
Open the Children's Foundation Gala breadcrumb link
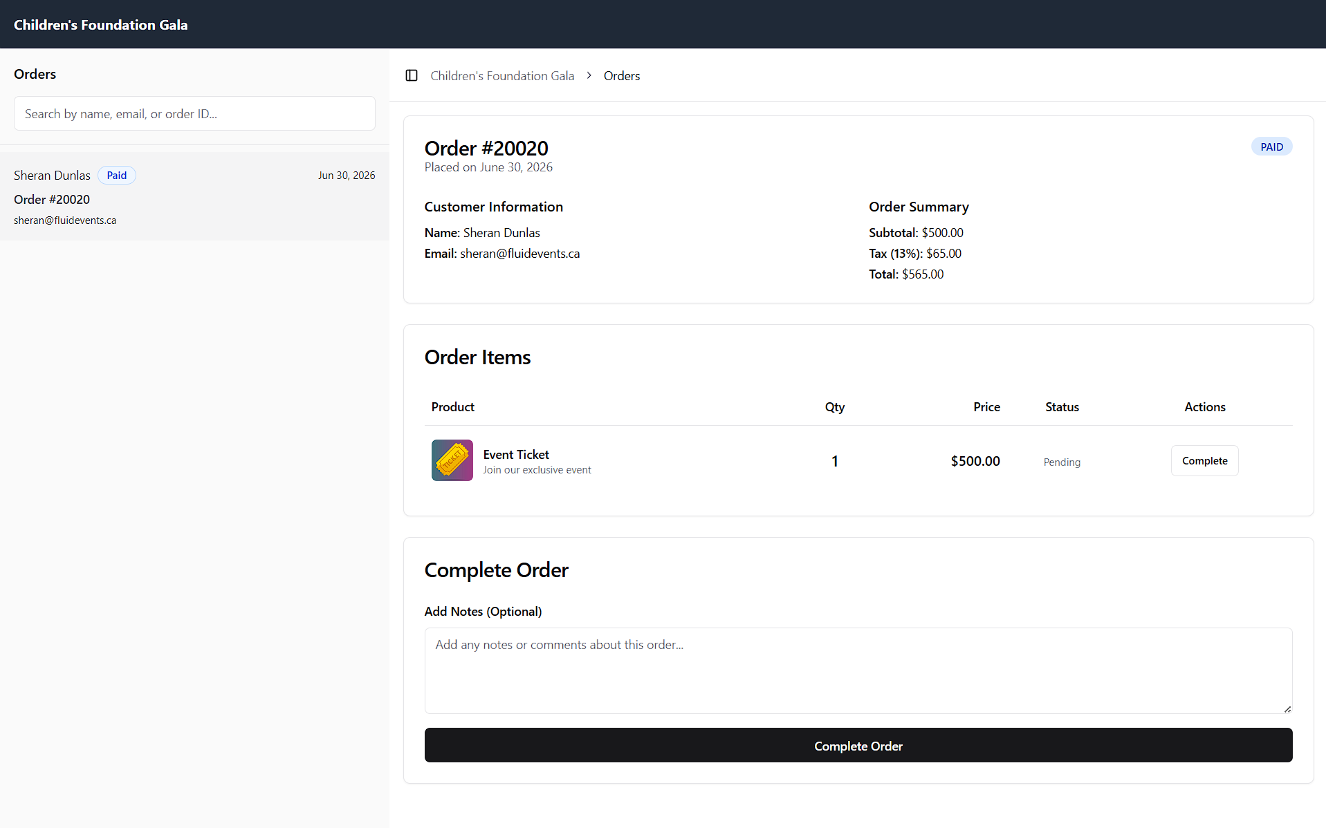pos(502,76)
